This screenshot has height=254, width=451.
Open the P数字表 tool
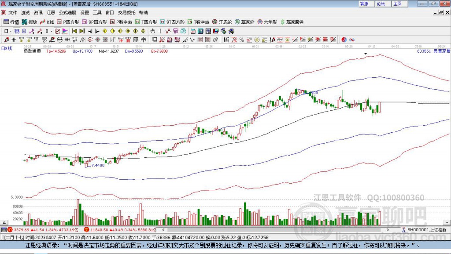click(121, 22)
